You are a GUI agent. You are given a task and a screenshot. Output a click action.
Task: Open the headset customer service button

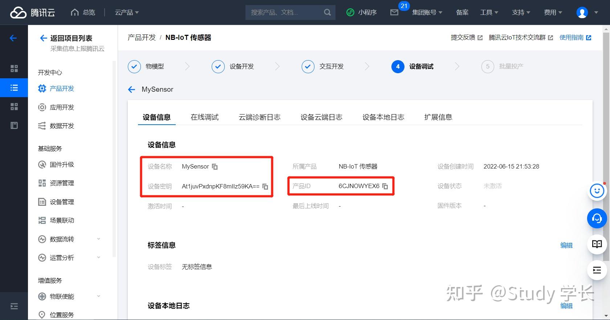click(x=597, y=218)
